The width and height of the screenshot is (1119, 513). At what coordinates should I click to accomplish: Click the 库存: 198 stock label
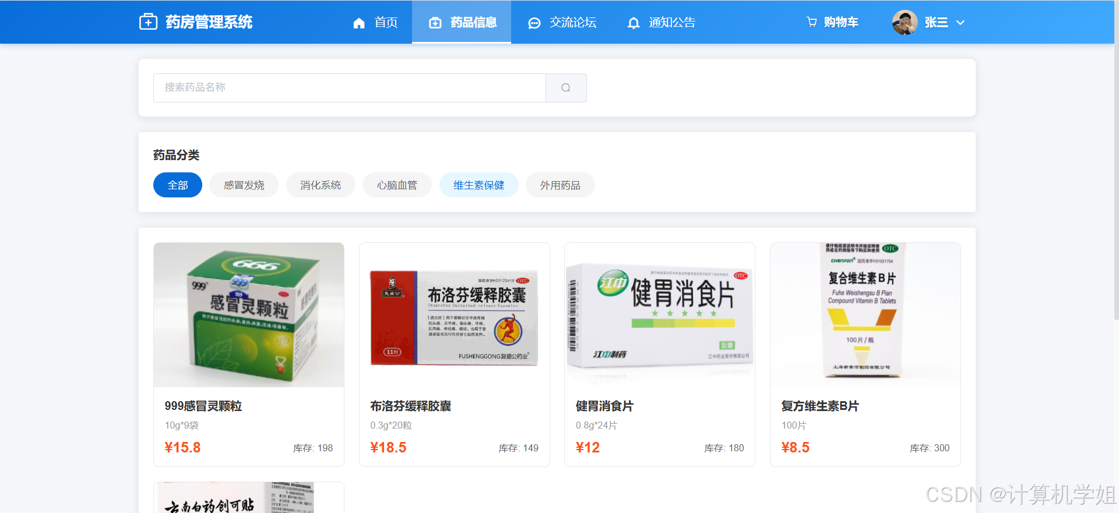pyautogui.click(x=313, y=448)
